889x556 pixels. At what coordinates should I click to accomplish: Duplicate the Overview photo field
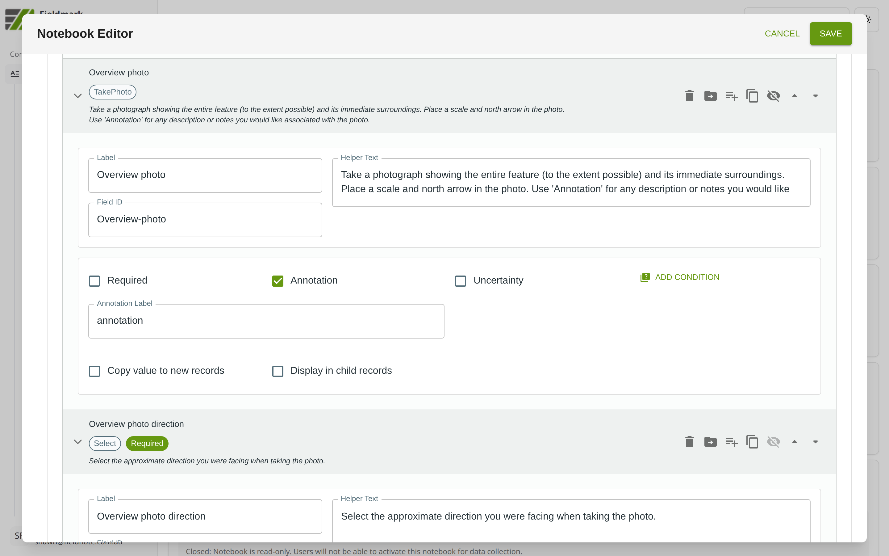click(x=752, y=96)
